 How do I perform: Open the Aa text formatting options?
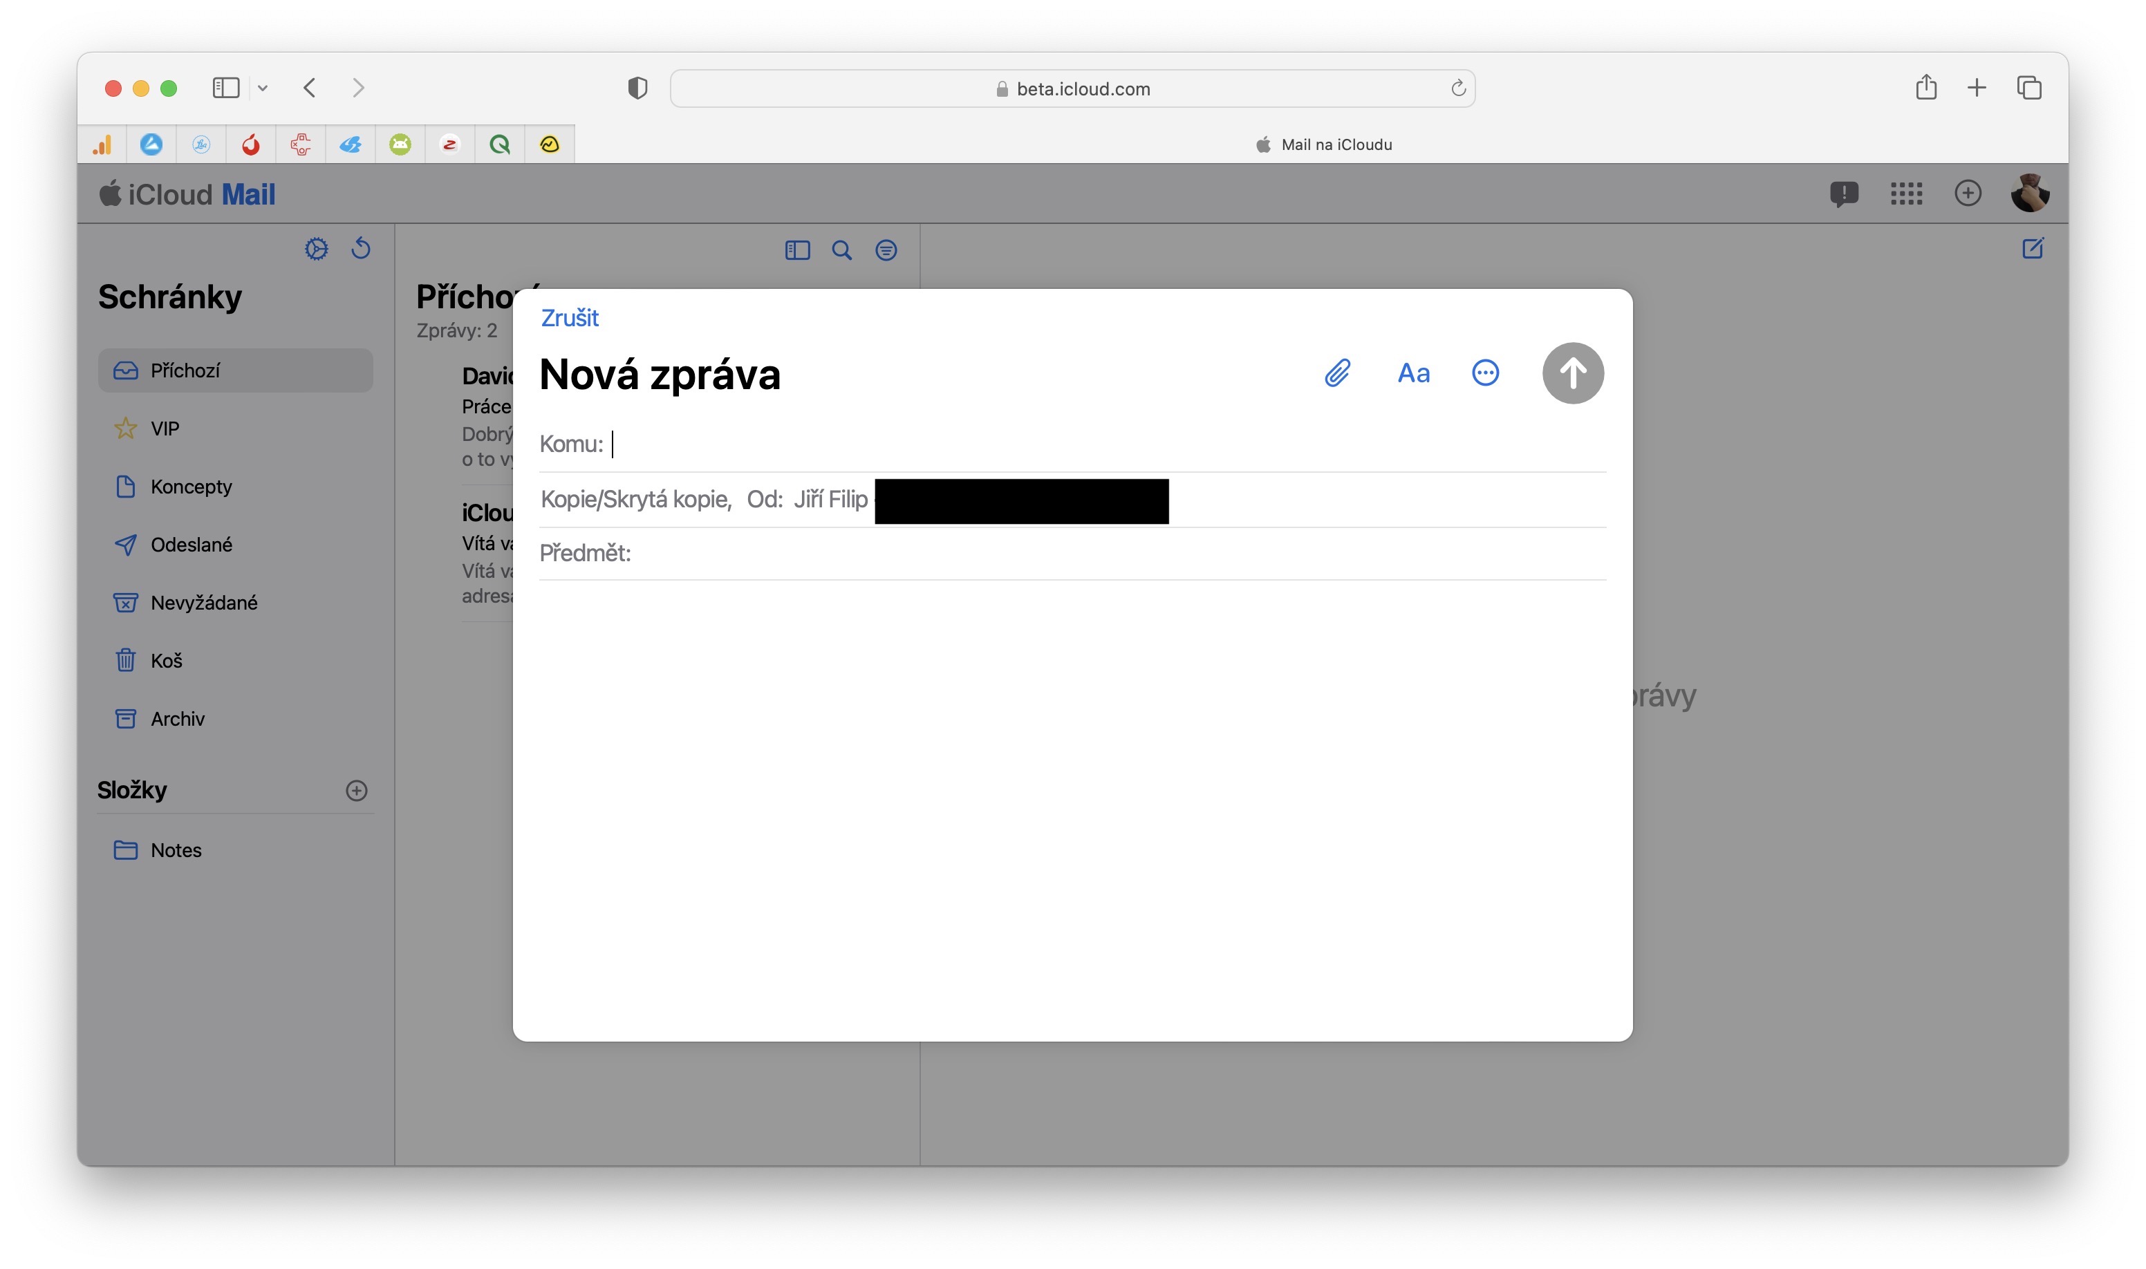point(1413,374)
